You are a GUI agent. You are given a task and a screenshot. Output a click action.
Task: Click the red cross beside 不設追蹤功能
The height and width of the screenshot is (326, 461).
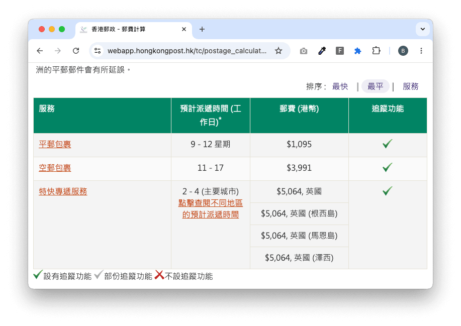click(159, 275)
